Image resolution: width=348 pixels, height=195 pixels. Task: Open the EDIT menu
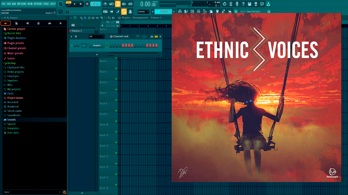click(x=9, y=4)
